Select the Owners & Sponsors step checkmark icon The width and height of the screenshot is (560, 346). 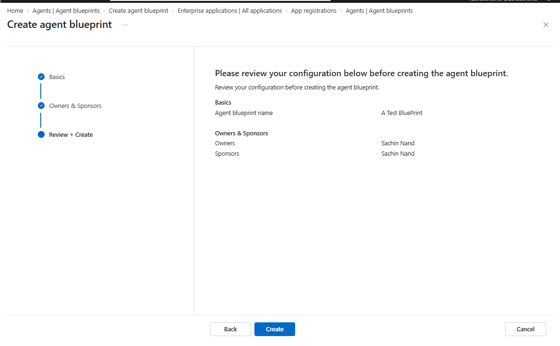[41, 106]
